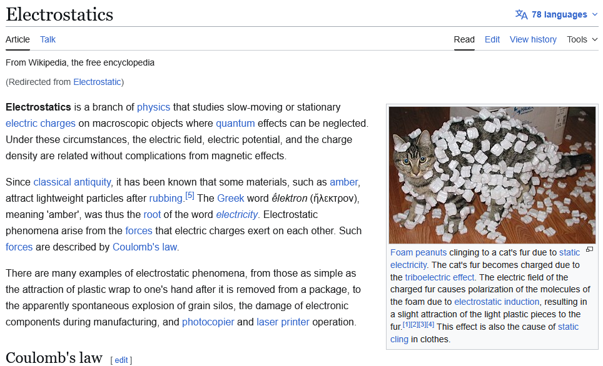Viewport: 603px width, 366px height.
Task: Click the forces link before 'are described by'
Action: point(19,247)
